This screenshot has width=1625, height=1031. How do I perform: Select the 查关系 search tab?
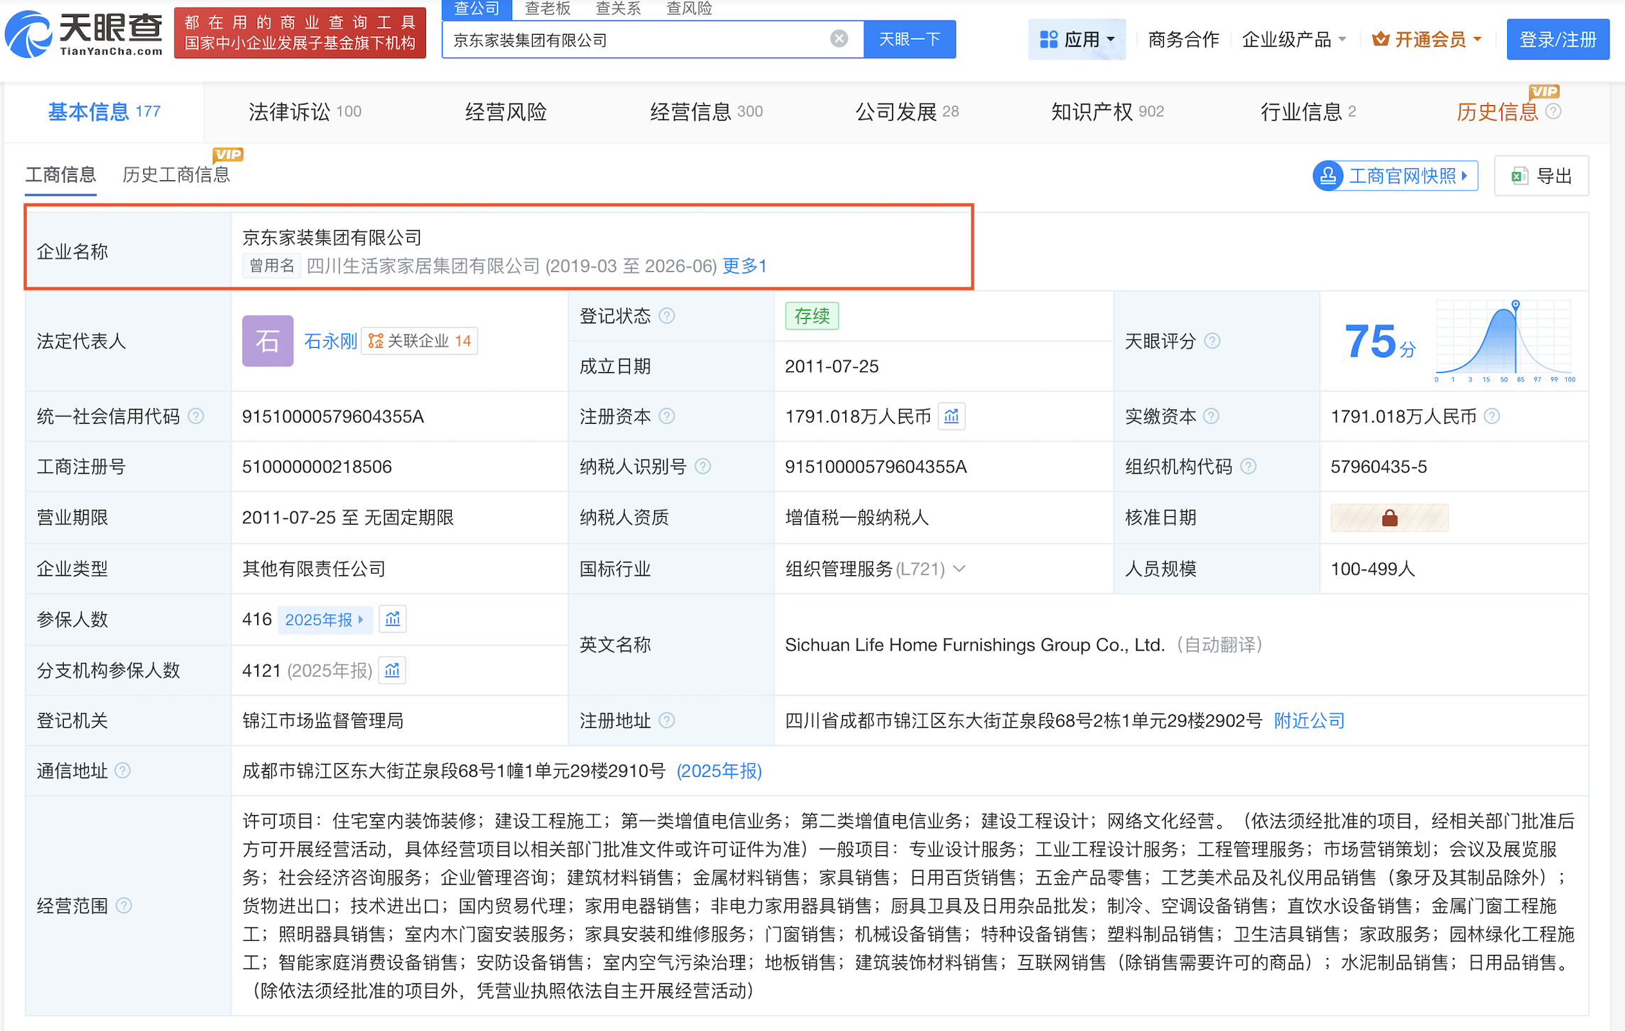(x=619, y=9)
